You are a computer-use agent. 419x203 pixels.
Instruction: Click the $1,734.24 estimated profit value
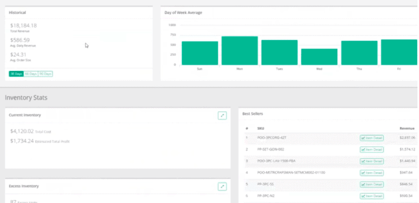[x=22, y=141]
